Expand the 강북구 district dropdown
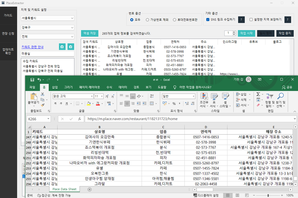 [x=48, y=27]
